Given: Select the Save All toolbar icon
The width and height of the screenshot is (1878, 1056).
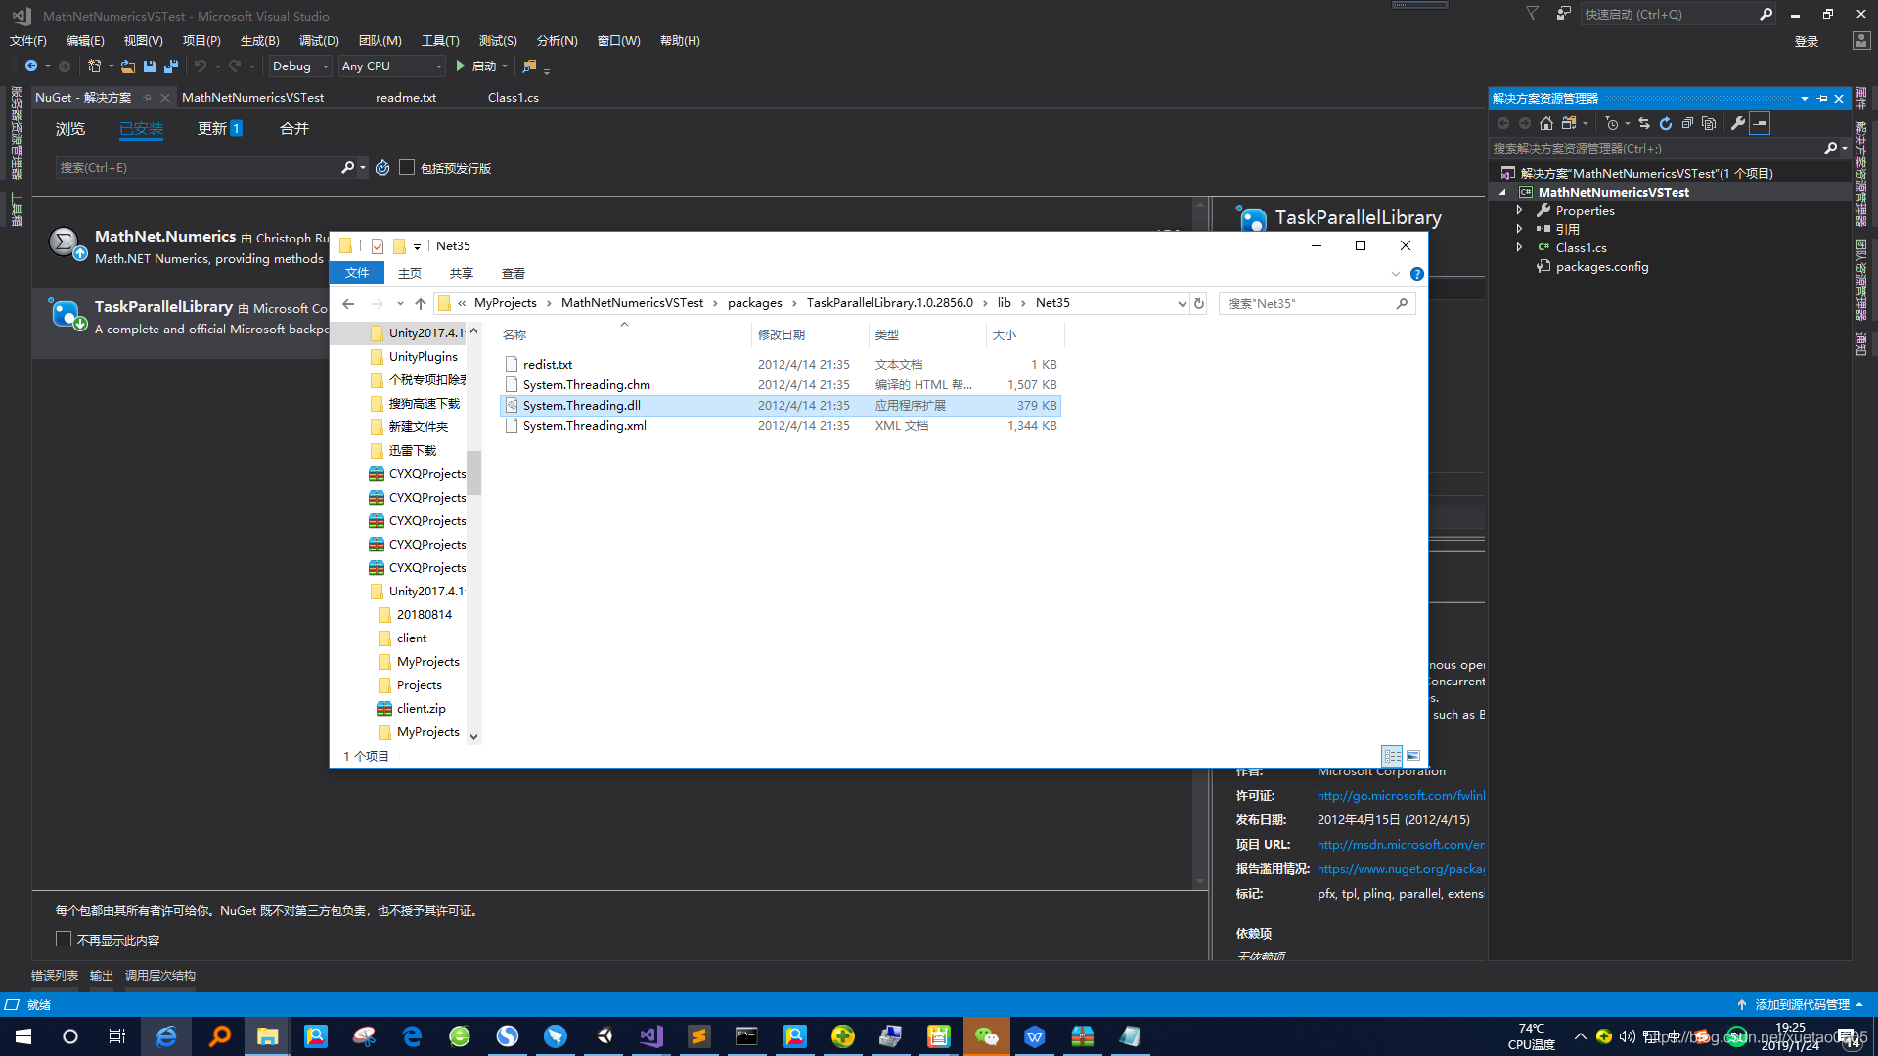Looking at the screenshot, I should tap(169, 66).
